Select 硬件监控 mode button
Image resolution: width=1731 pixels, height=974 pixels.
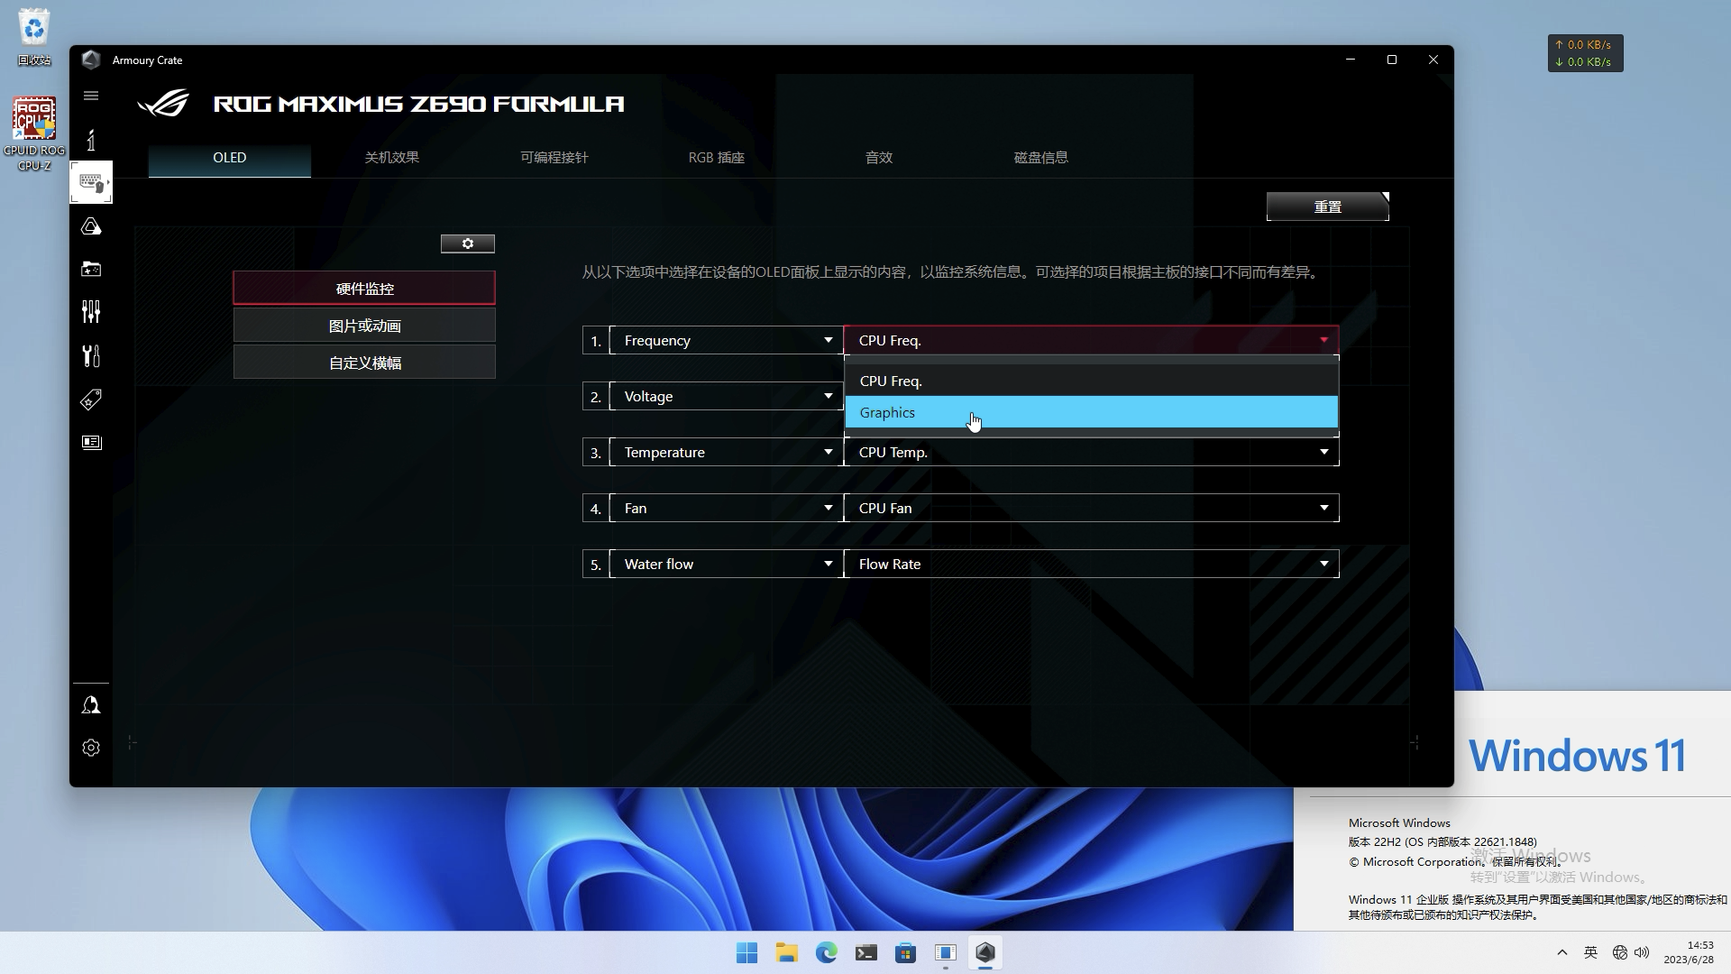tap(364, 289)
